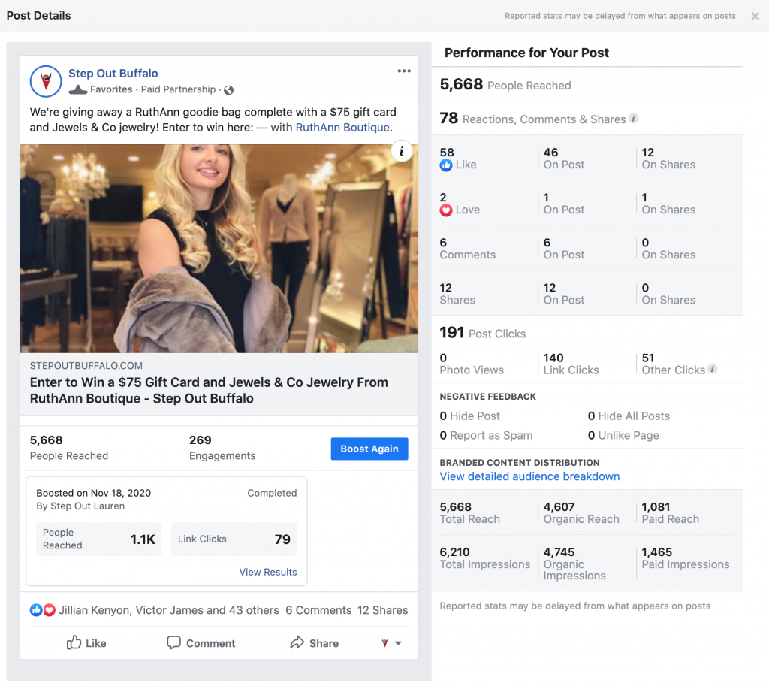Click the 51 Other Clicks stat
The height and width of the screenshot is (689, 769).
674,364
